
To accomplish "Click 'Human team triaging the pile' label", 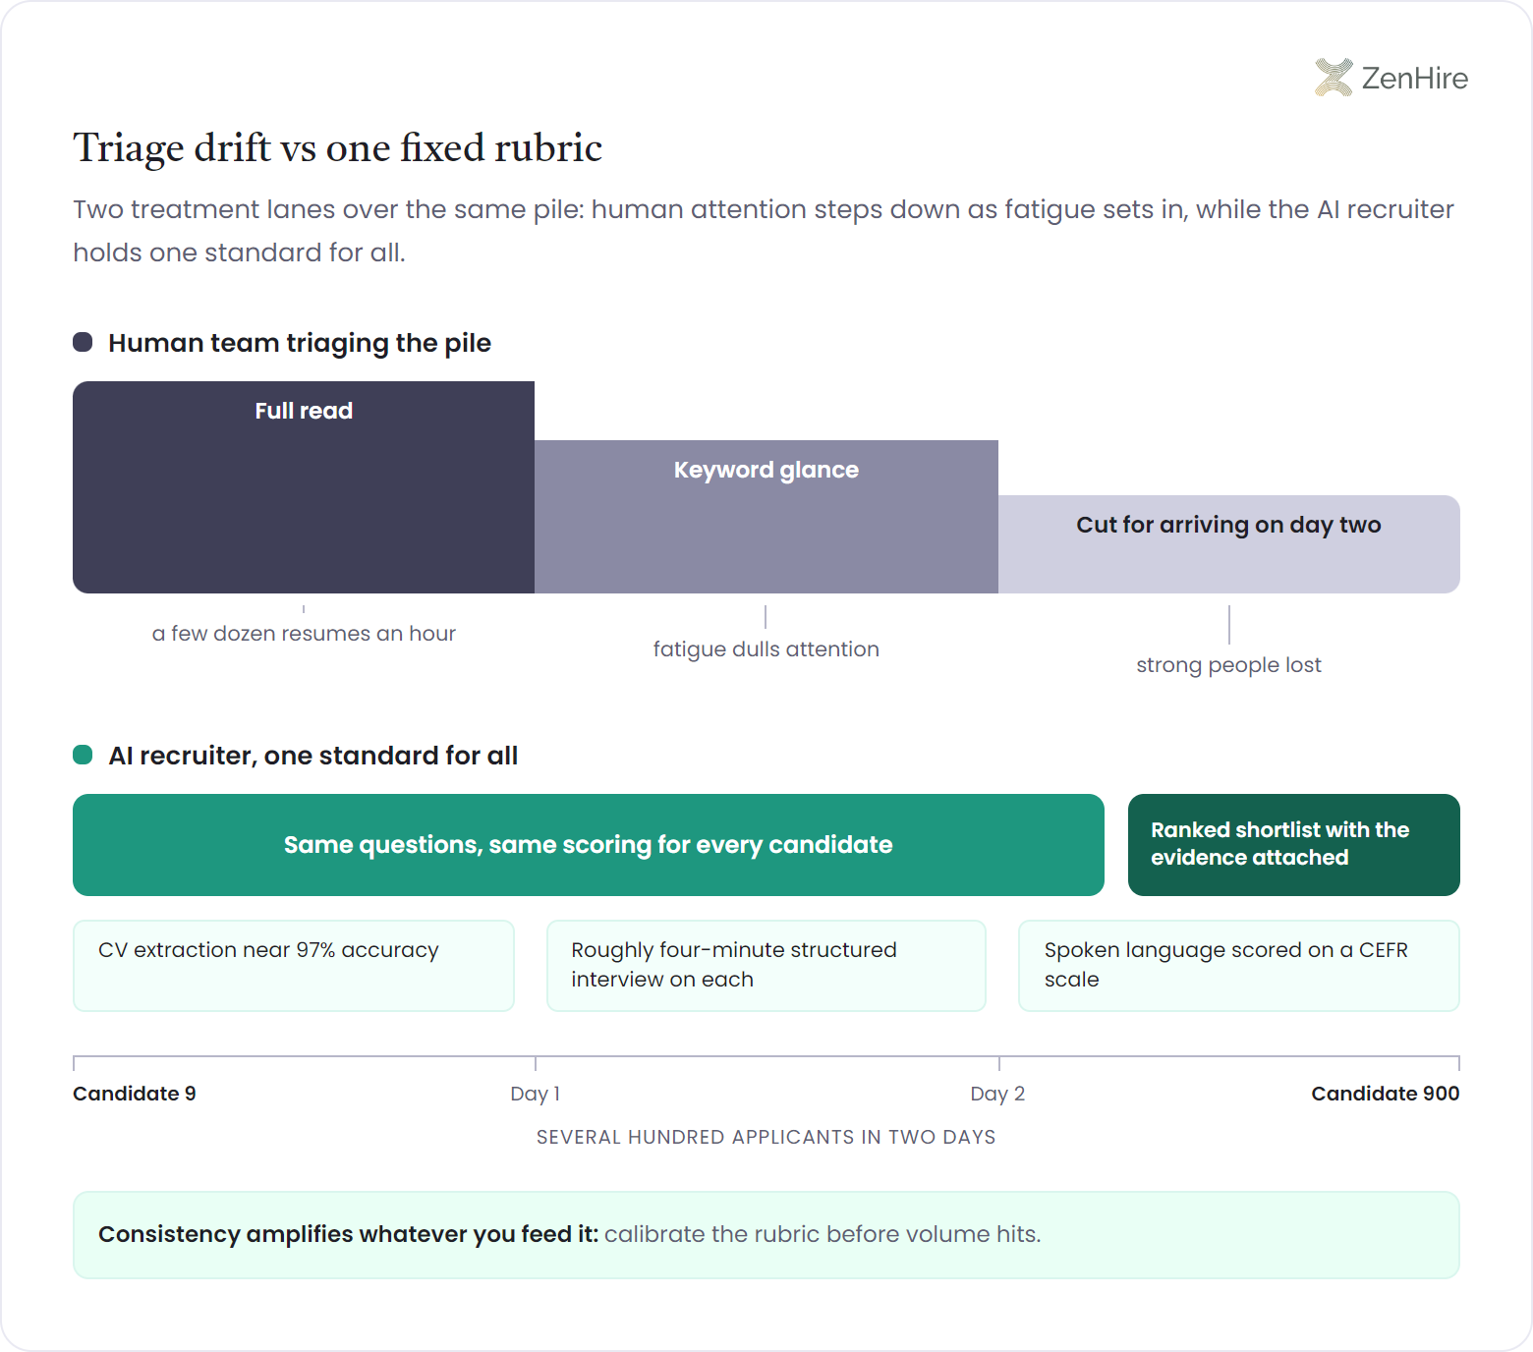I will [300, 343].
